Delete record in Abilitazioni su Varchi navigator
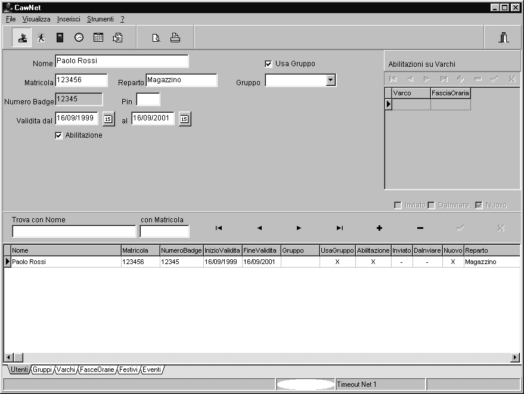This screenshot has width=524, height=394. (x=478, y=79)
